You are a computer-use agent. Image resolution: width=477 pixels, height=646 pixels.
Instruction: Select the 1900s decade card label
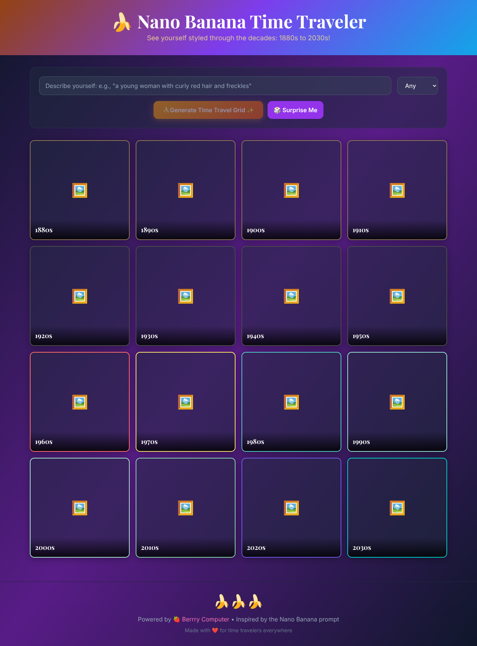click(256, 230)
